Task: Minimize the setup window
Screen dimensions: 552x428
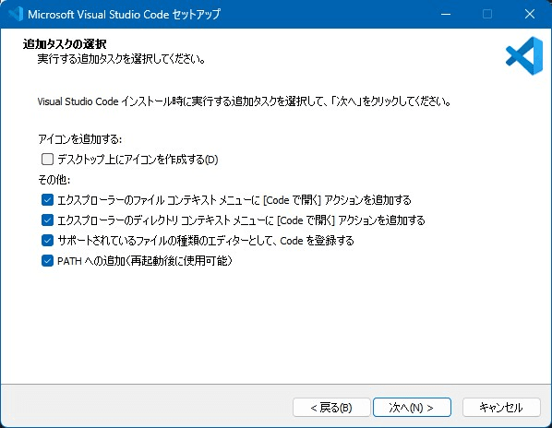Action: (x=446, y=14)
